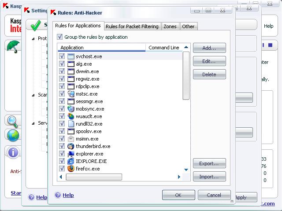Click the info icon in main window
This screenshot has width=282, height=211.
coord(13,152)
